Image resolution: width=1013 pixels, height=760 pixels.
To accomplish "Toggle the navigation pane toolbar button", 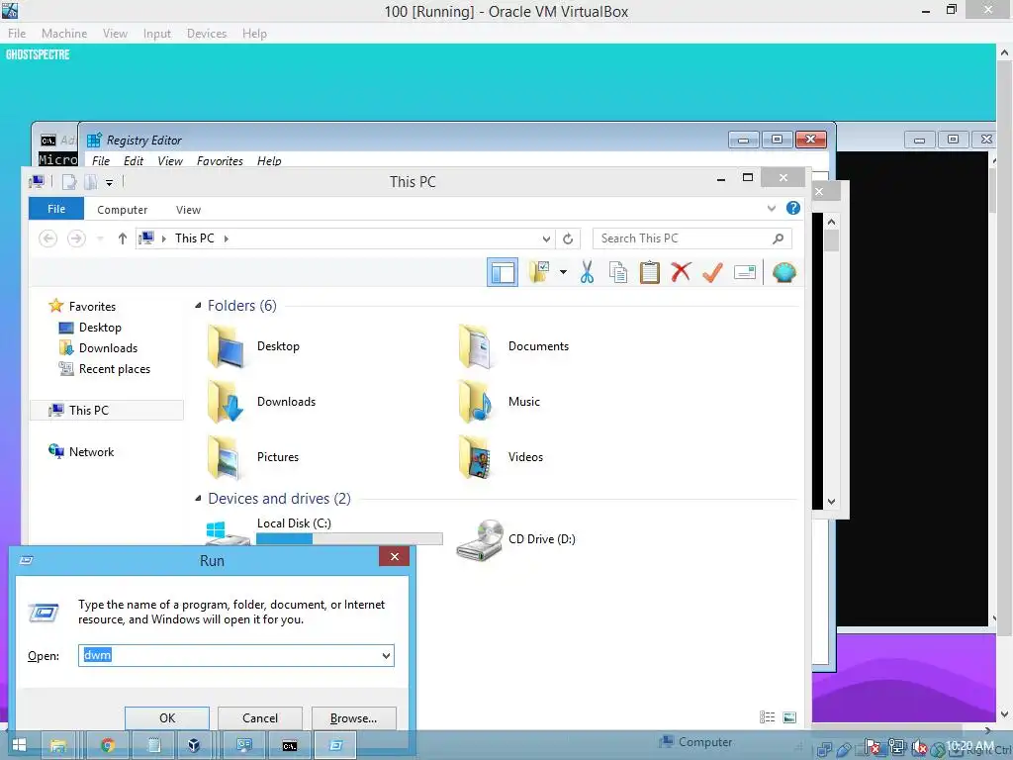I will click(502, 272).
